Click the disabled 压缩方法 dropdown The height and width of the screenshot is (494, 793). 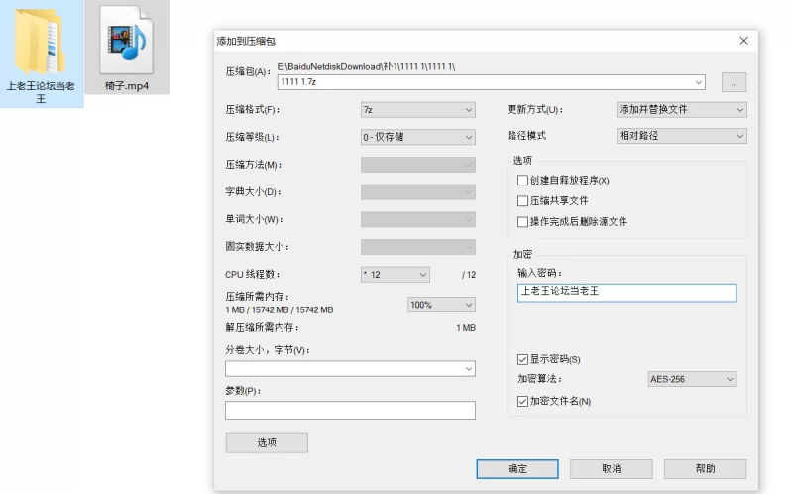(x=417, y=165)
